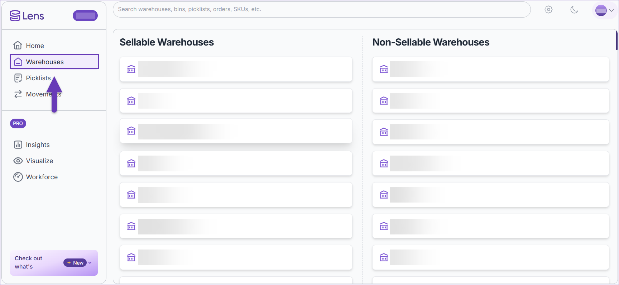Viewport: 619px width, 285px height.
Task: Open the first Sellable Warehouses card
Action: point(236,69)
